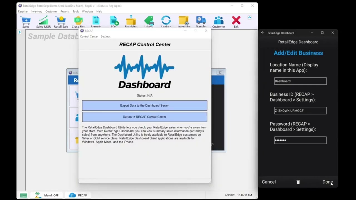Open the Sales toolbar icon
The height and width of the screenshot is (200, 356).
[26, 22]
